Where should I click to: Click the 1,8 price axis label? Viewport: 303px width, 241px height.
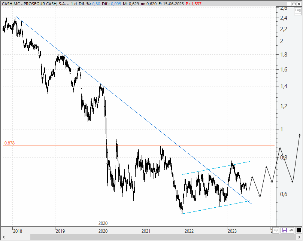tap(284, 55)
